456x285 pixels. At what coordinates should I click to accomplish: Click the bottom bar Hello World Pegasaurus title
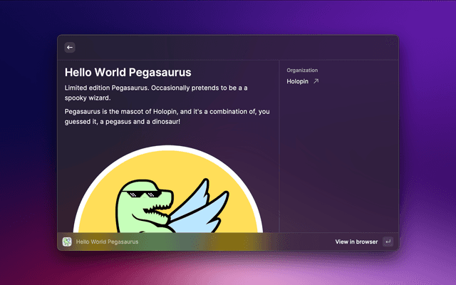point(107,242)
